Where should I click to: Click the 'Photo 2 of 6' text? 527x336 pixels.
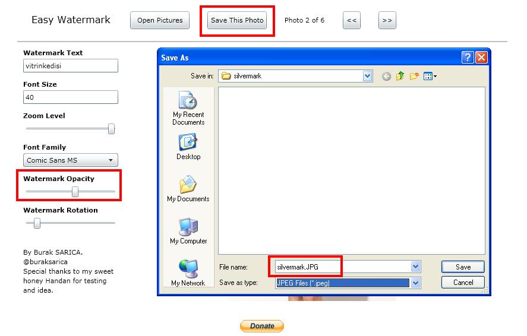pos(305,20)
